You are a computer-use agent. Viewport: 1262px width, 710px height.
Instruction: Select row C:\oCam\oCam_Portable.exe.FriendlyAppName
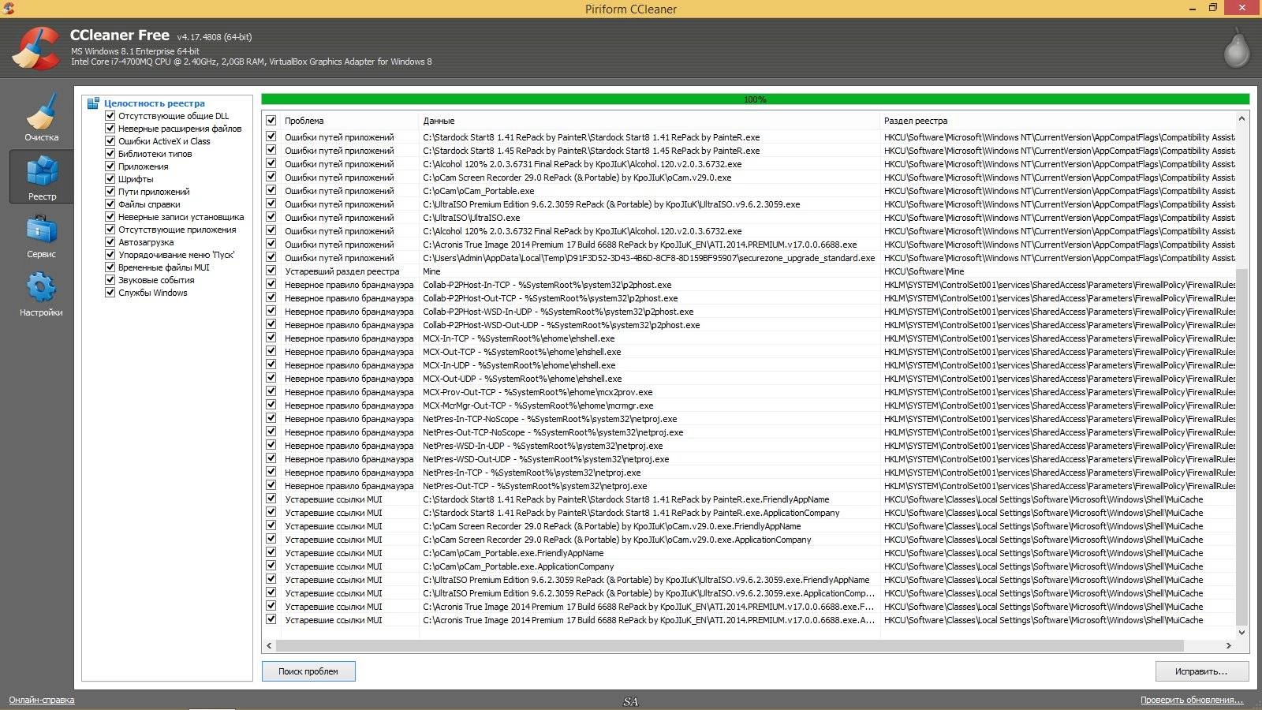pyautogui.click(x=749, y=553)
